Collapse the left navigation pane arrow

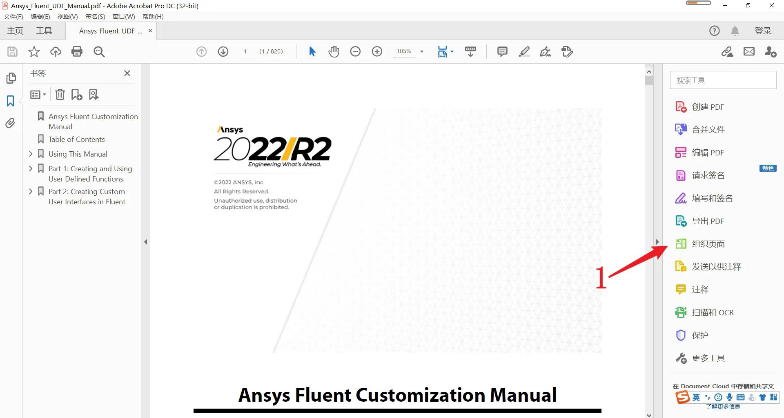(x=146, y=242)
